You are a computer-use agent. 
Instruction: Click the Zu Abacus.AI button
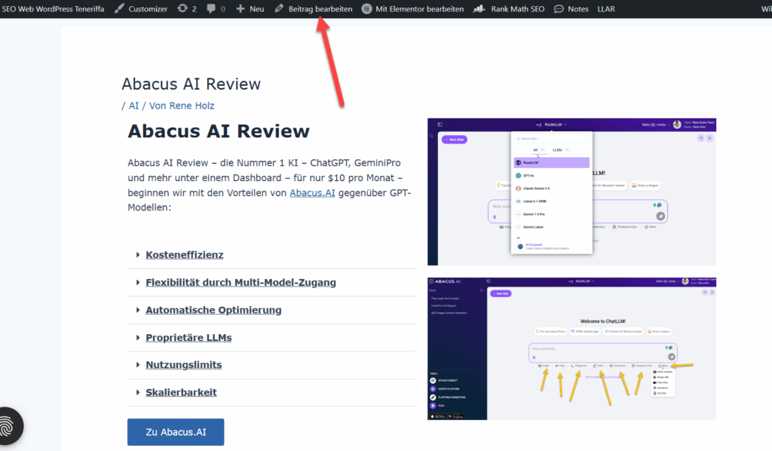coord(176,432)
